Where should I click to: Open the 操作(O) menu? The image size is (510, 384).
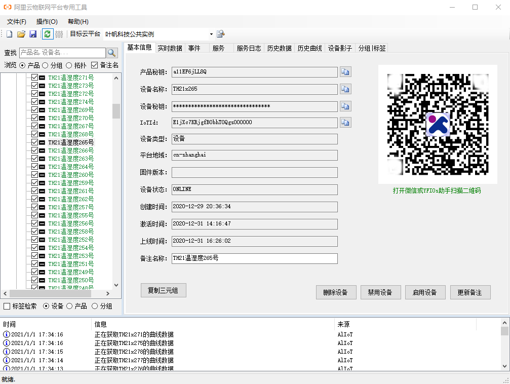coord(47,22)
